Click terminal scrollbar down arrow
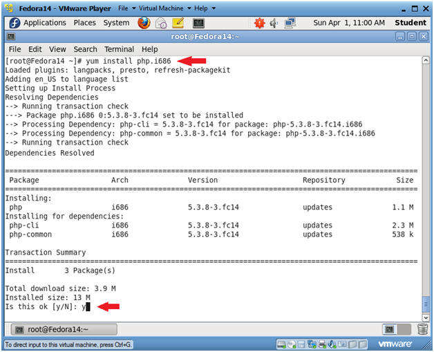 426,317
